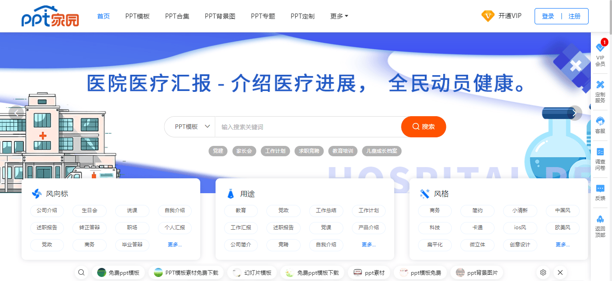The height and width of the screenshot is (281, 612).
Task: Click 返回顶部 rocket icon
Action: (600, 219)
